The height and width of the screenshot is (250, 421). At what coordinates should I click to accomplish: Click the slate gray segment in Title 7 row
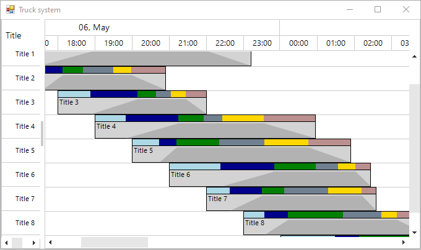point(306,191)
